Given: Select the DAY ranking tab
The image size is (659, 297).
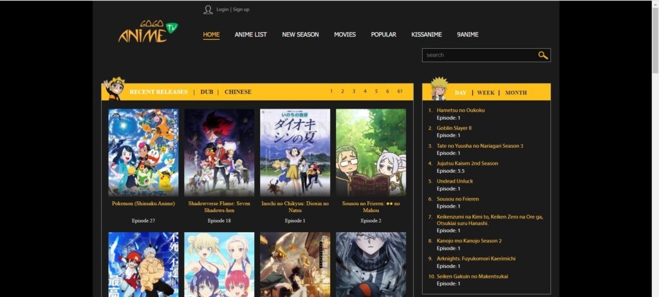Looking at the screenshot, I should tap(460, 93).
